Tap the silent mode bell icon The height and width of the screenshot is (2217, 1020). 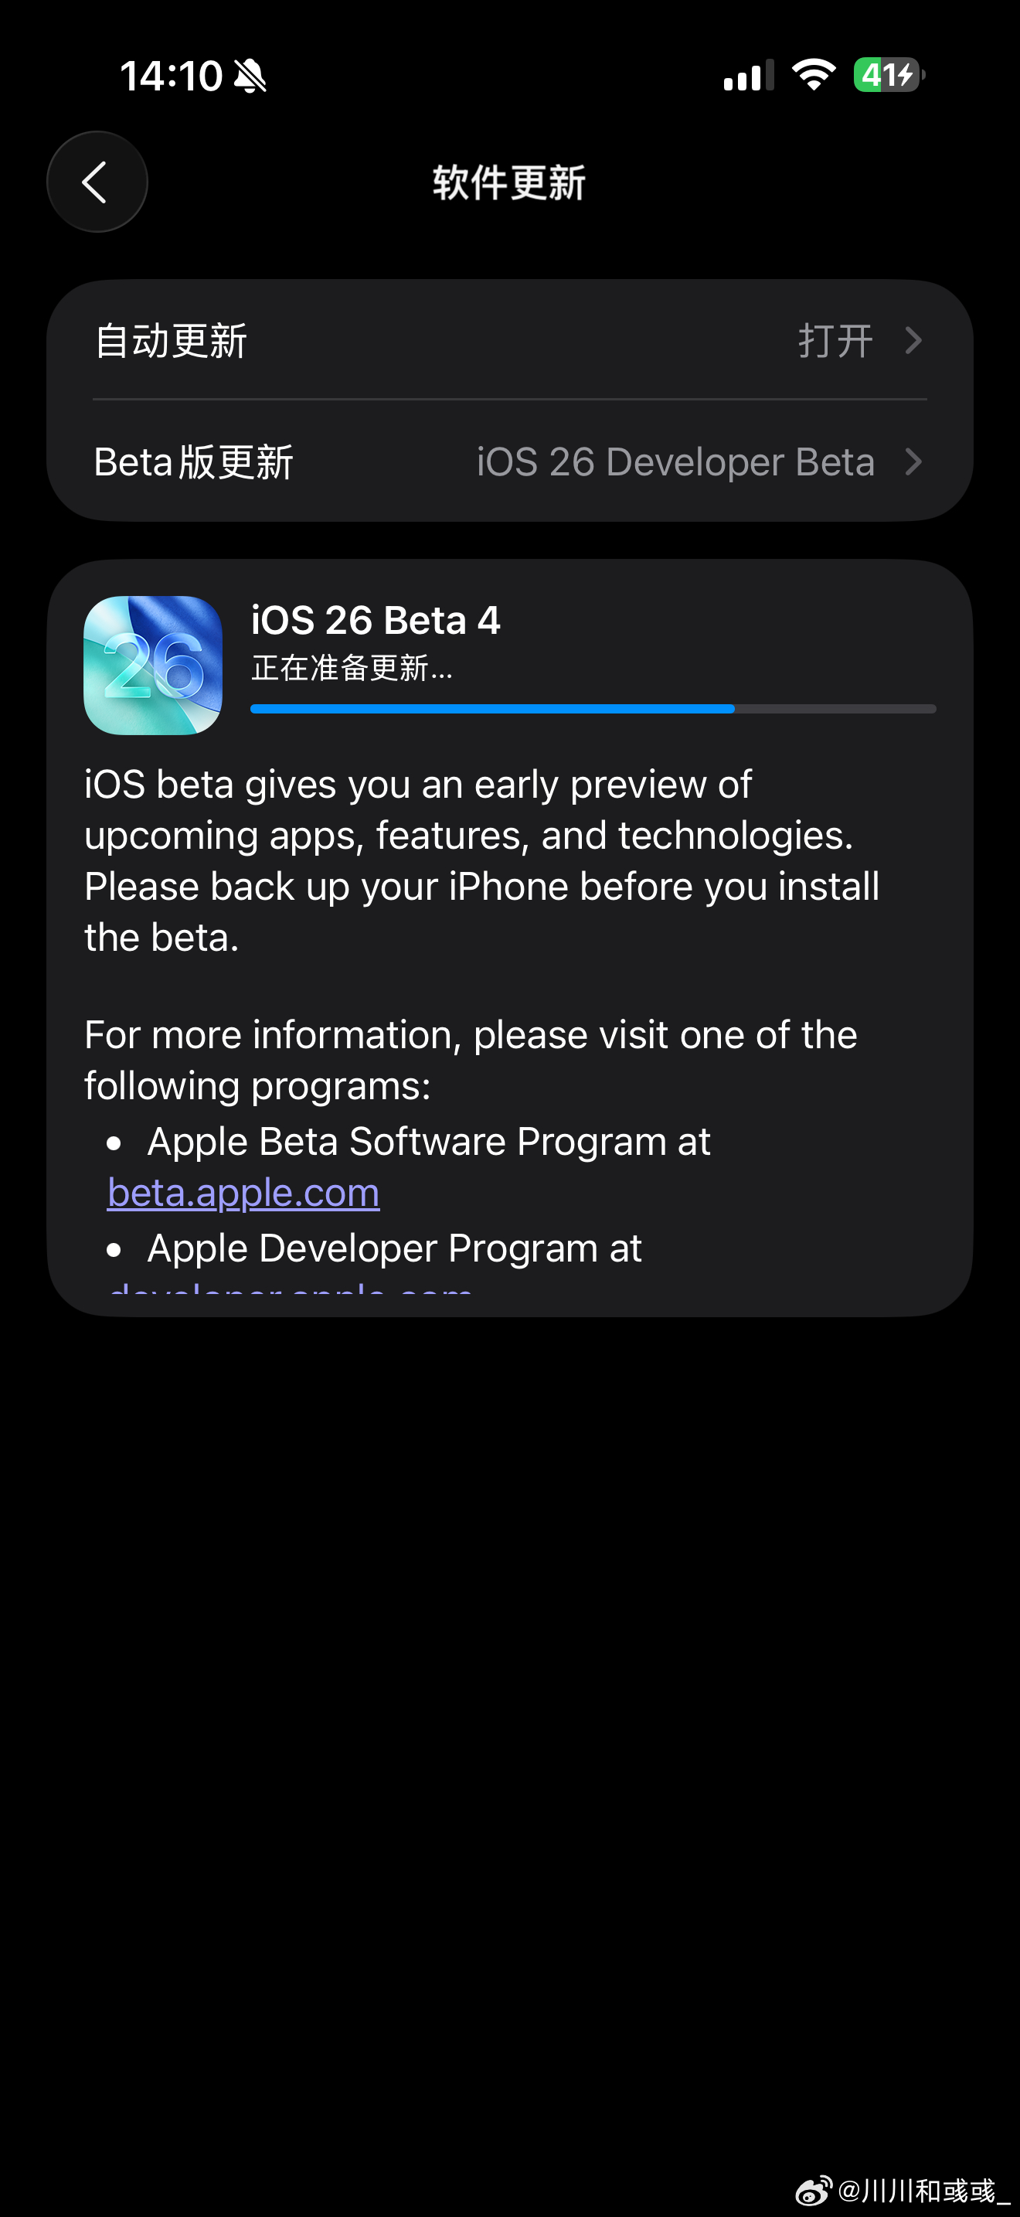250,76
